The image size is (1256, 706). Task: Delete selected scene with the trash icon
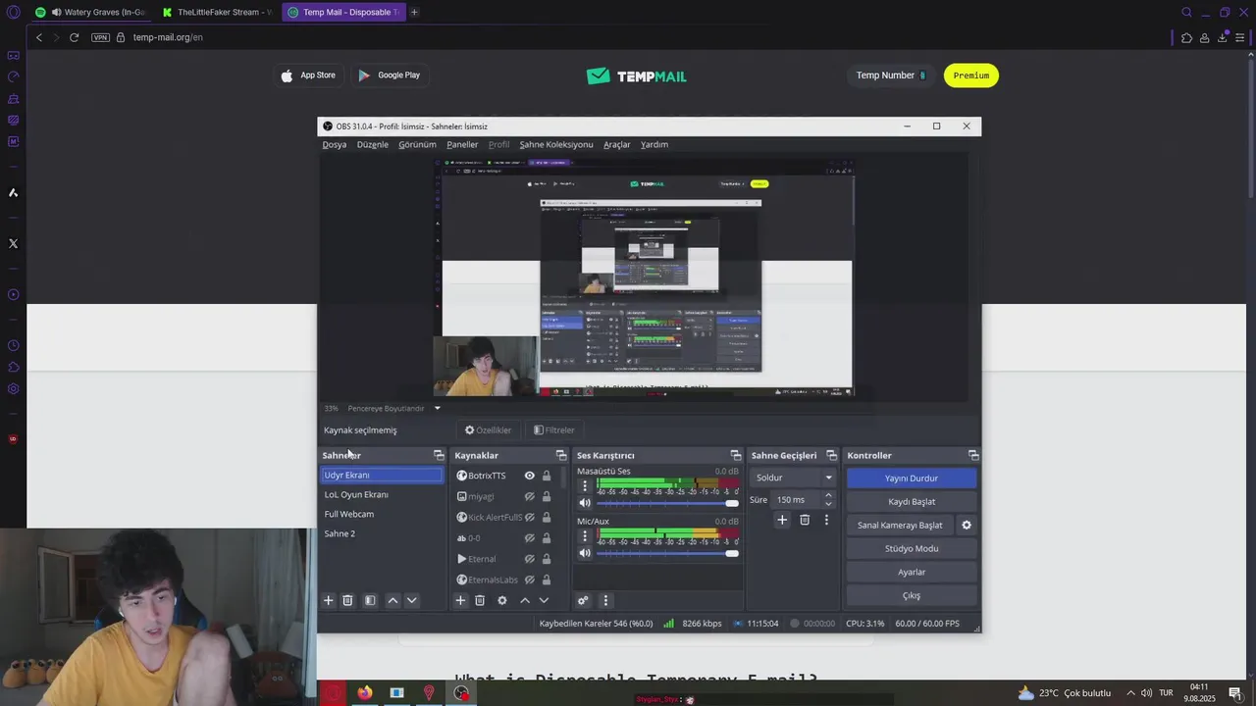(347, 600)
